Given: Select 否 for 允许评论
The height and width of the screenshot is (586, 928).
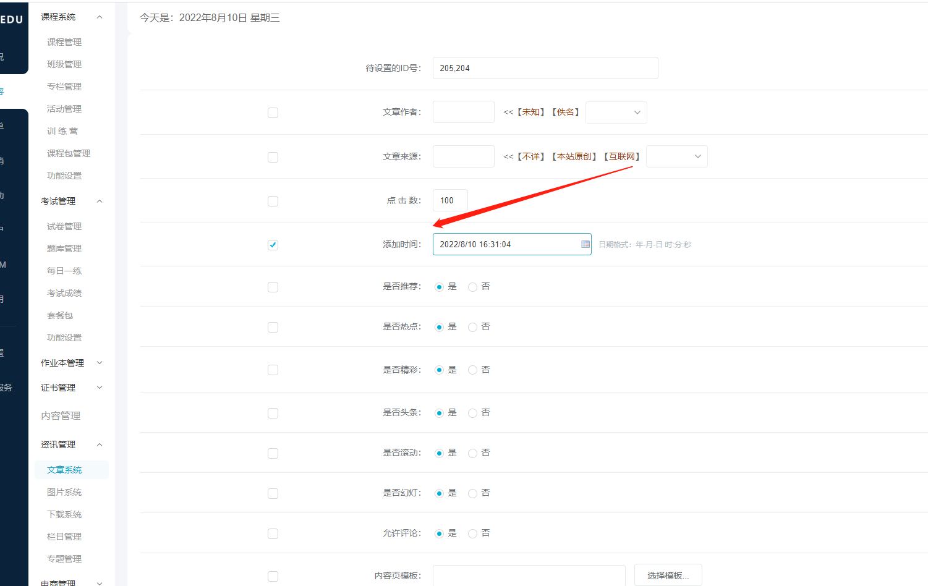Looking at the screenshot, I should point(472,533).
